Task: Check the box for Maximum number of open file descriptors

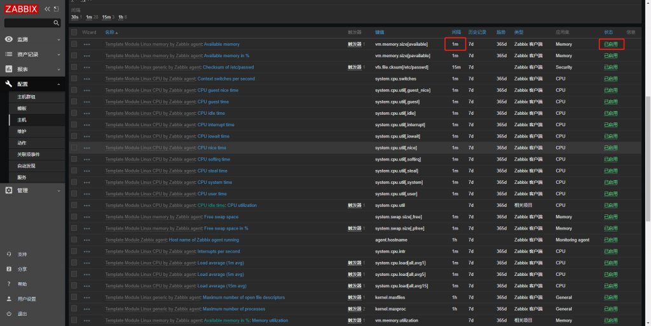Action: pos(74,297)
